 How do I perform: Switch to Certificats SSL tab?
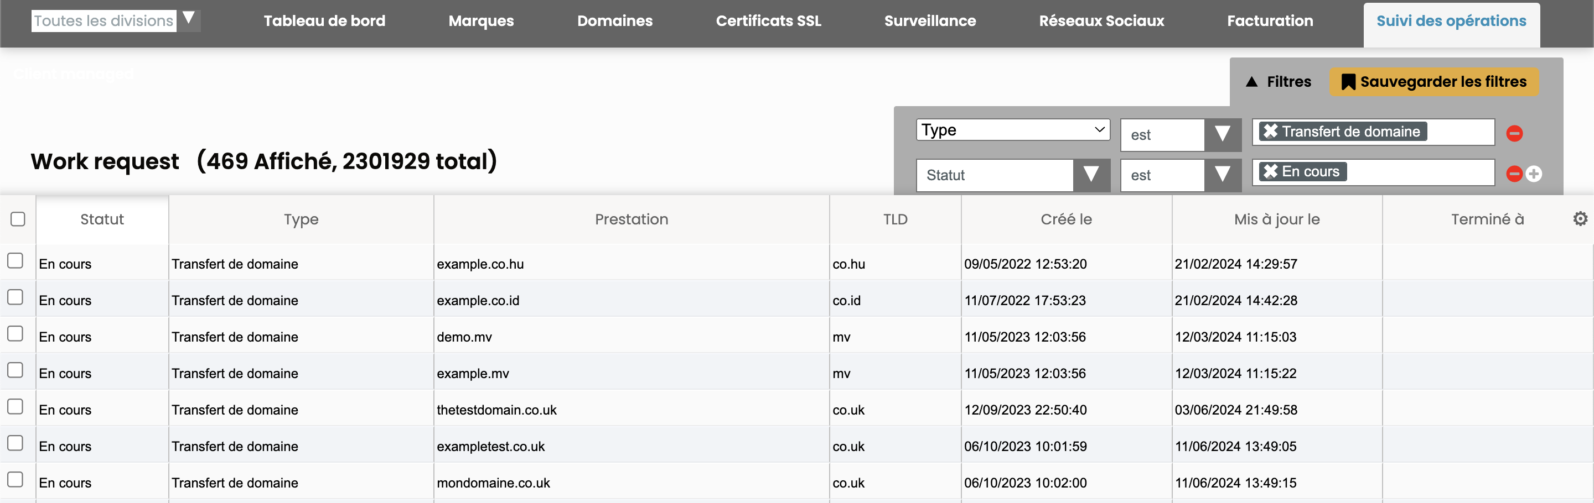(768, 21)
